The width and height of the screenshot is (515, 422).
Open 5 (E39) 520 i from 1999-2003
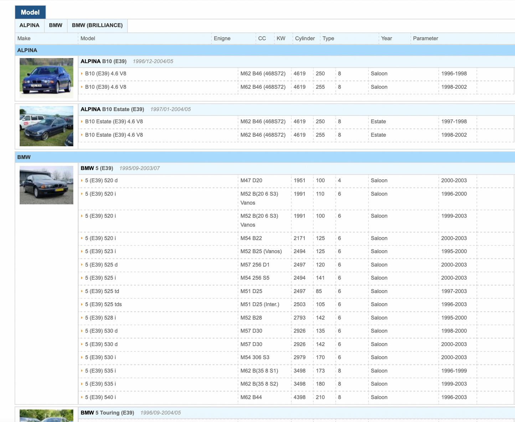coord(101,216)
